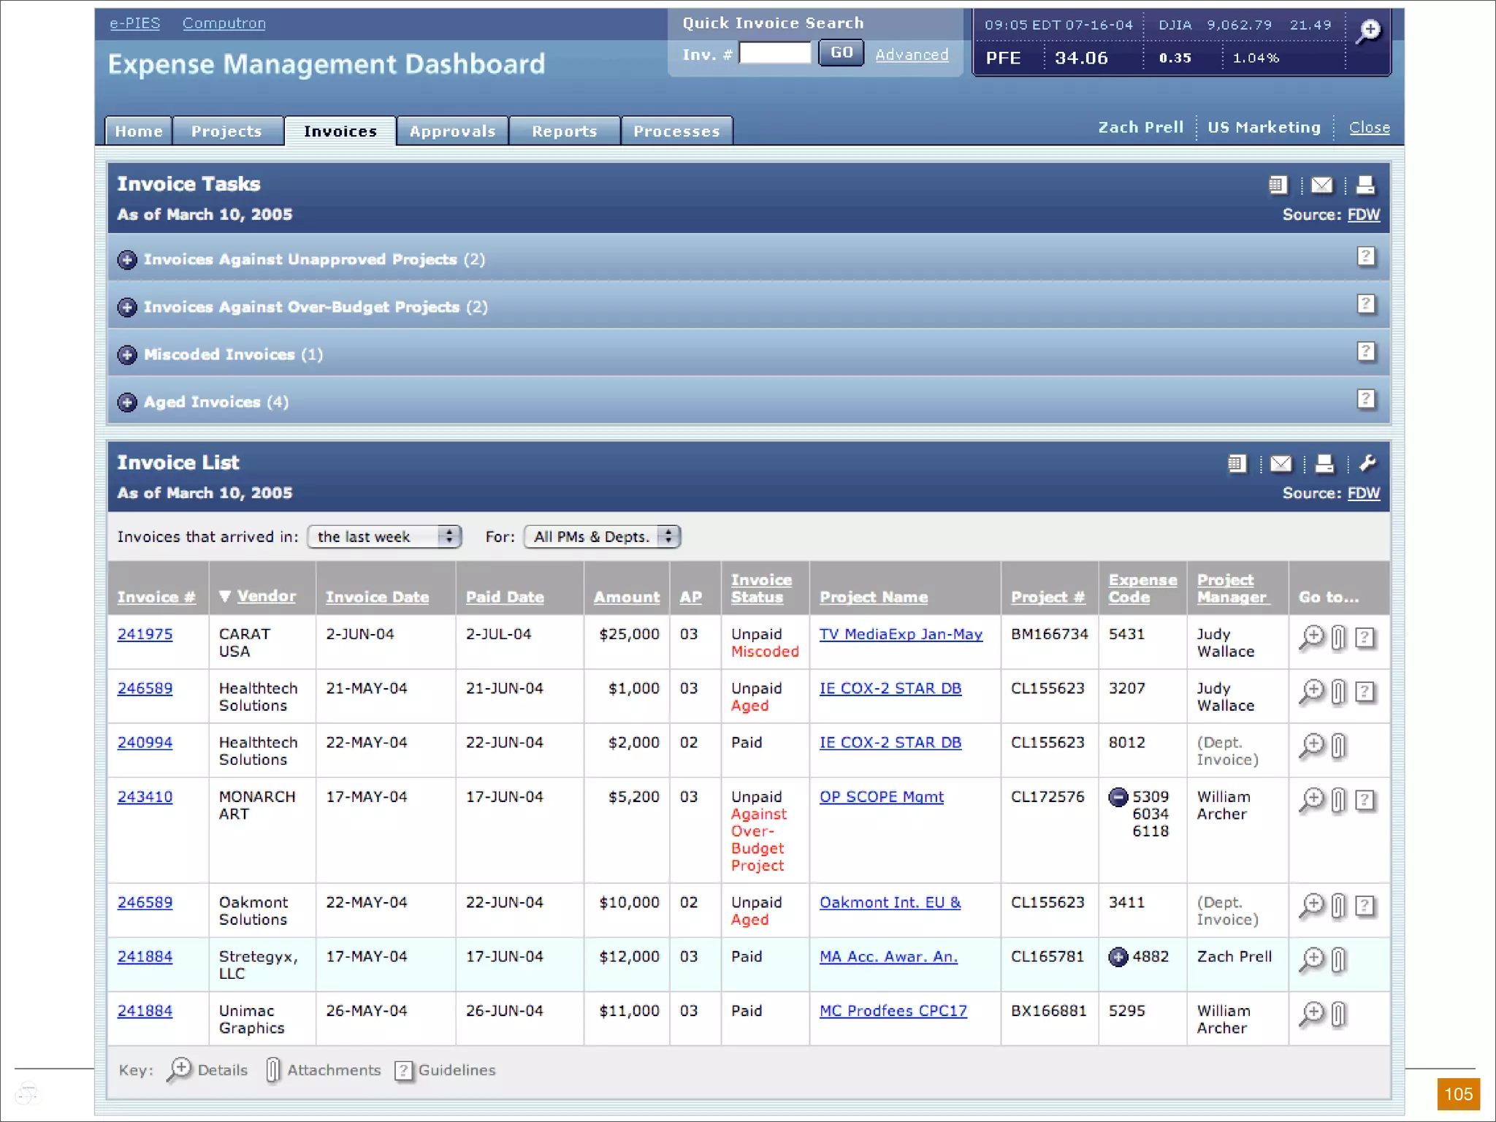
Task: Click the print icon in Invoice Tasks header
Action: [1365, 186]
